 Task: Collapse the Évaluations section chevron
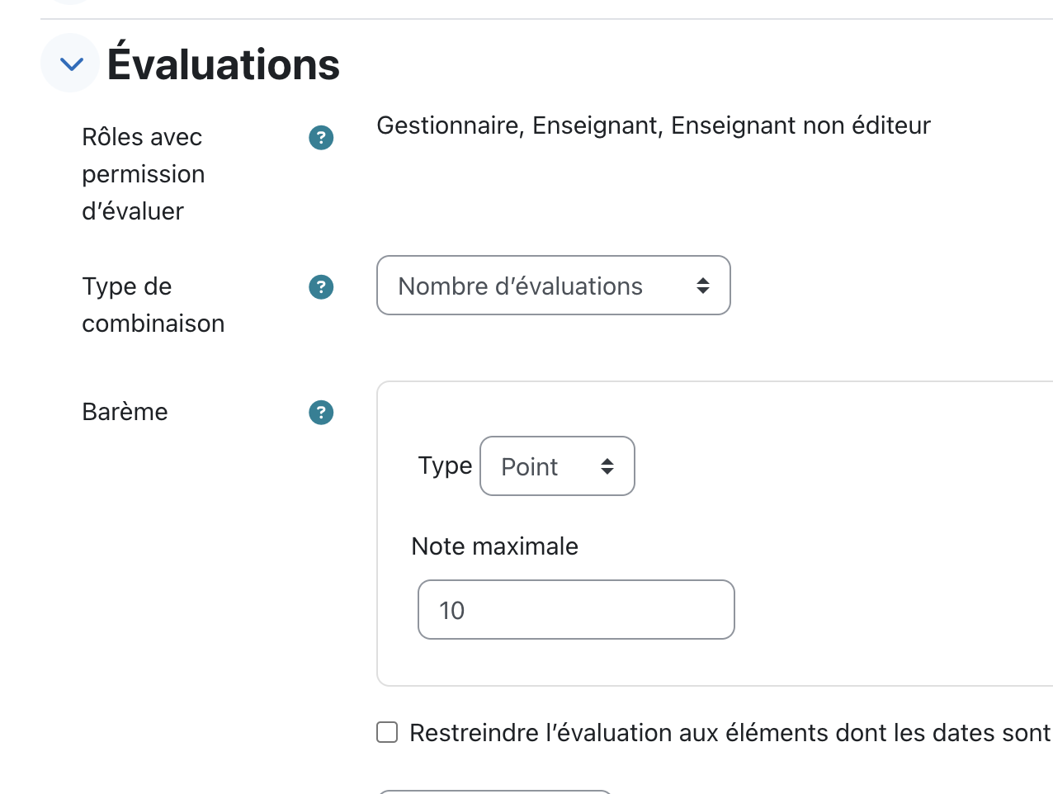71,64
